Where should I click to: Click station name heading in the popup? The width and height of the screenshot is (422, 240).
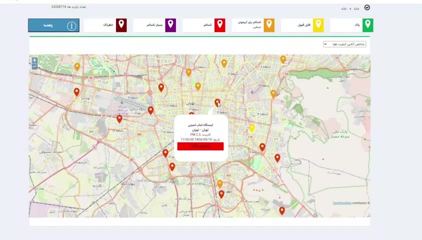(200, 124)
